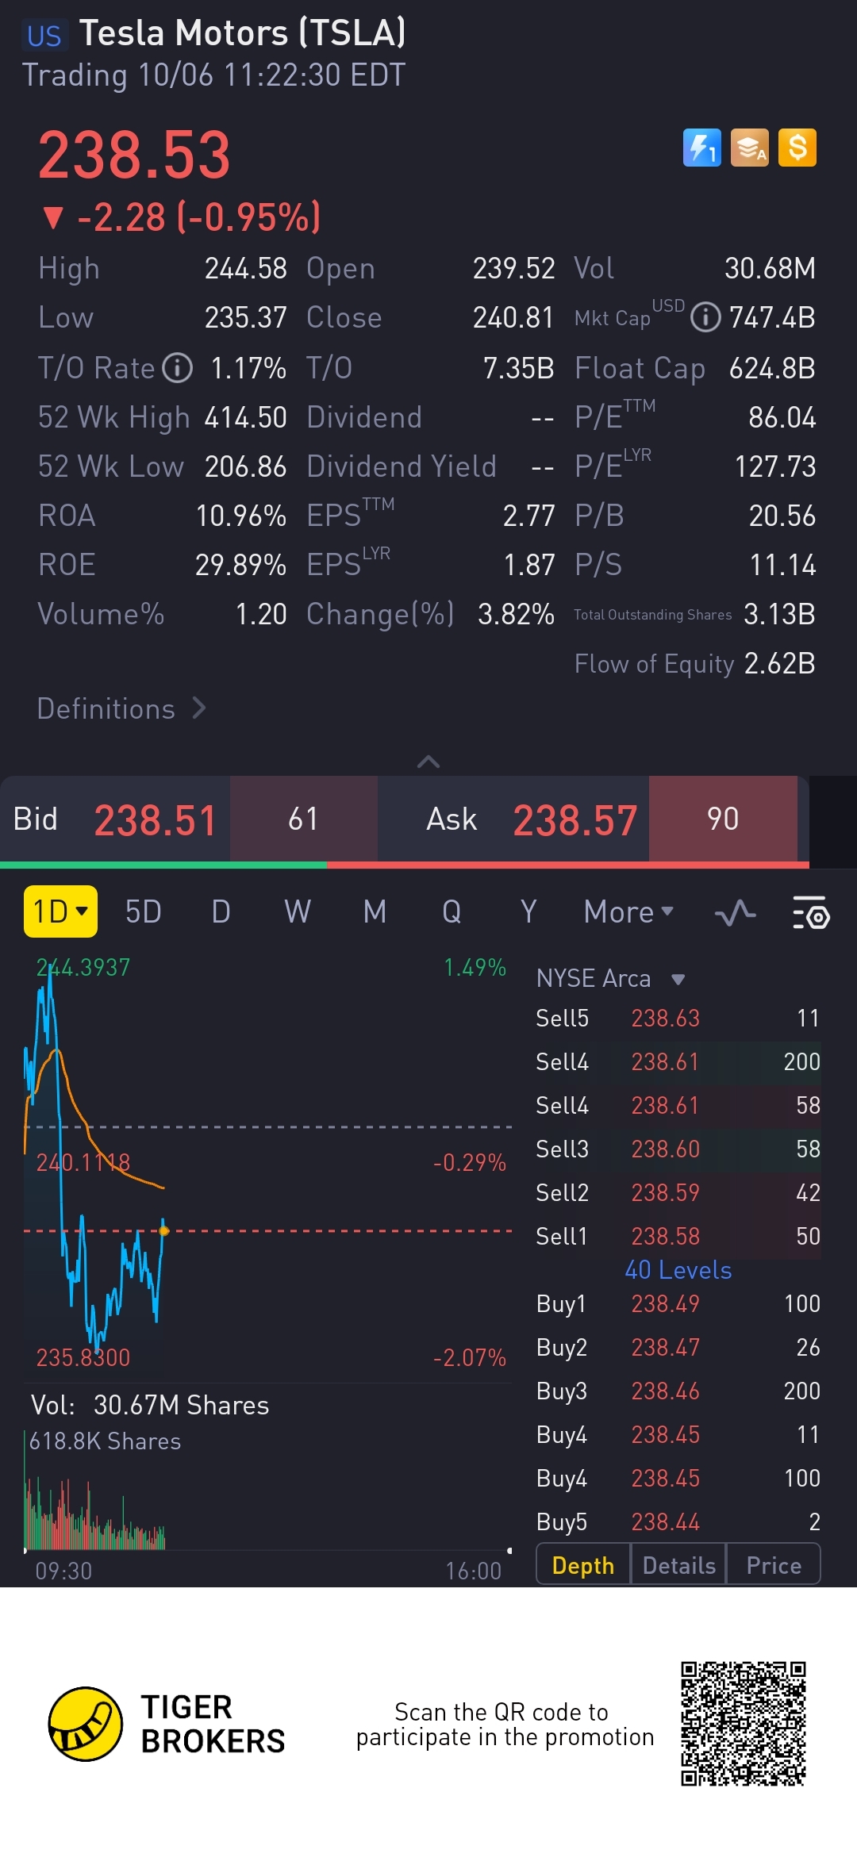
Task: Tap the Scan the QR code promotion text
Action: point(505,1725)
